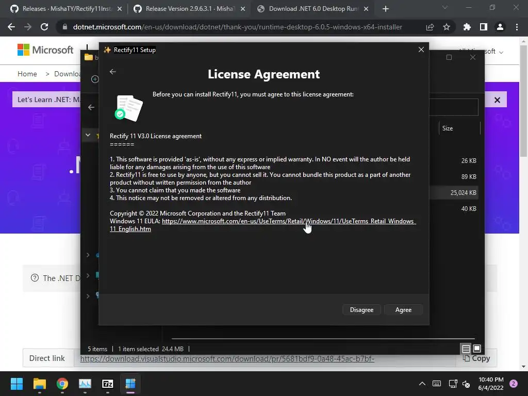This screenshot has width=528, height=396.
Task: Click the File Explorer back arrow
Action: pyautogui.click(x=91, y=107)
